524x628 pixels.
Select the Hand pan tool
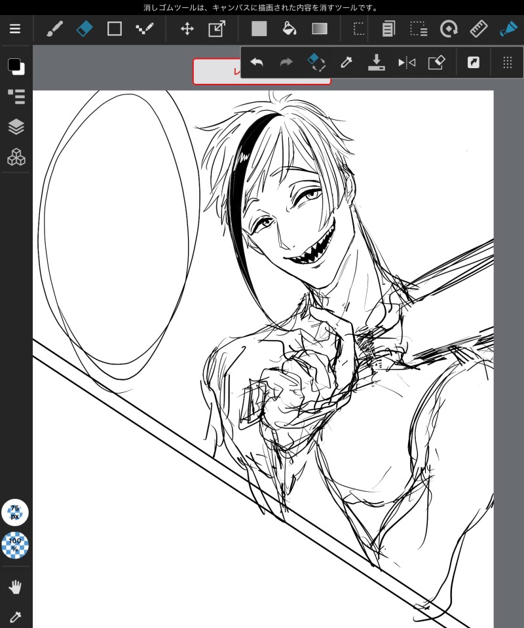click(15, 587)
